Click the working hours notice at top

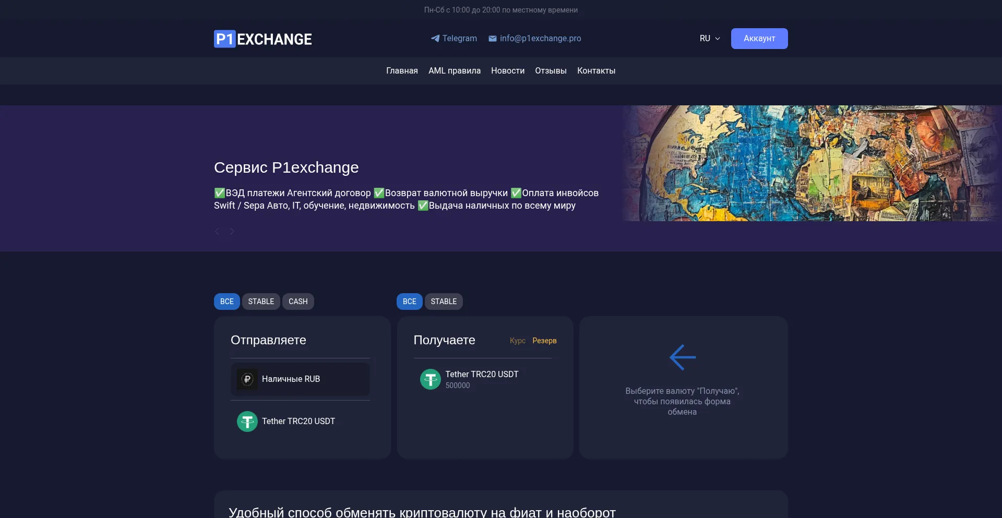coord(501,10)
